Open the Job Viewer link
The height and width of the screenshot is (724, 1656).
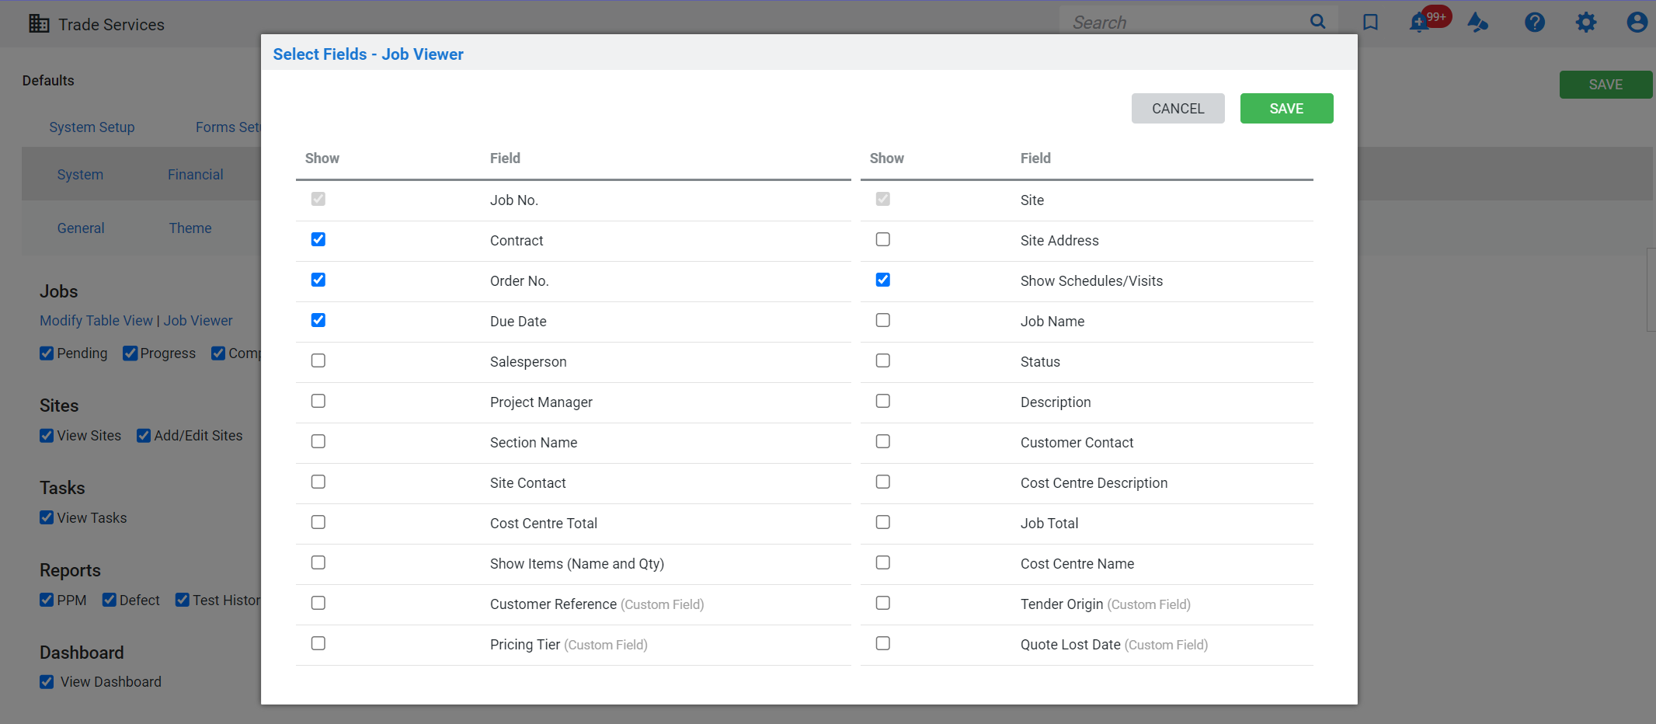[198, 321]
